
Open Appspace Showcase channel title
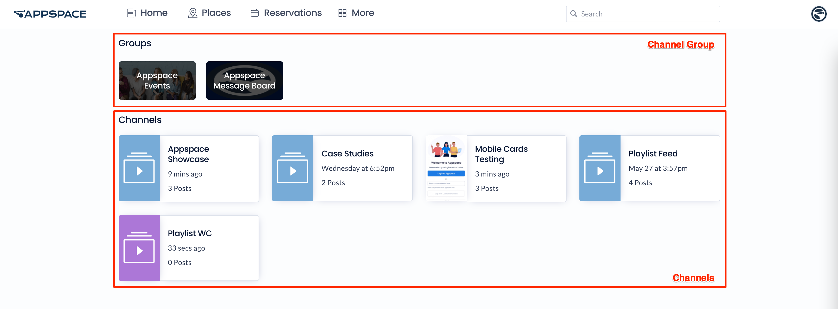(188, 154)
